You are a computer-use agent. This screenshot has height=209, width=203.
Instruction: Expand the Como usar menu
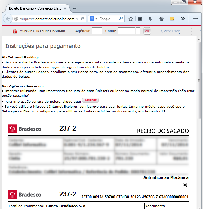(x=171, y=31)
